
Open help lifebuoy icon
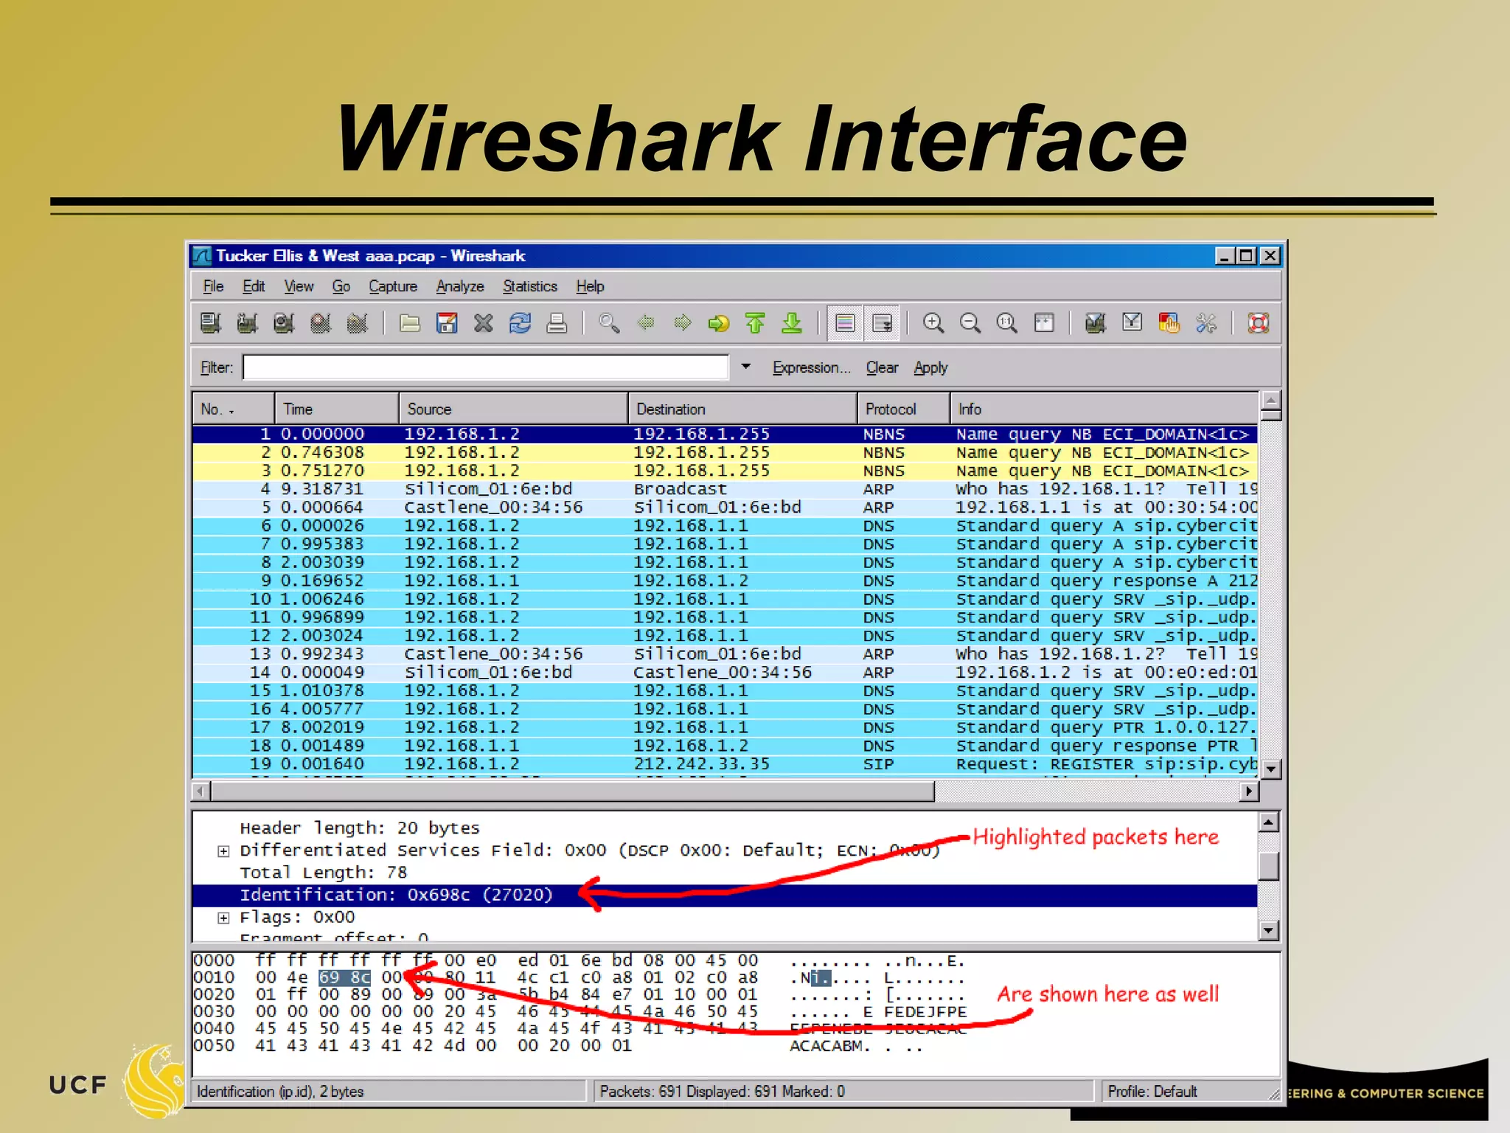1259,323
